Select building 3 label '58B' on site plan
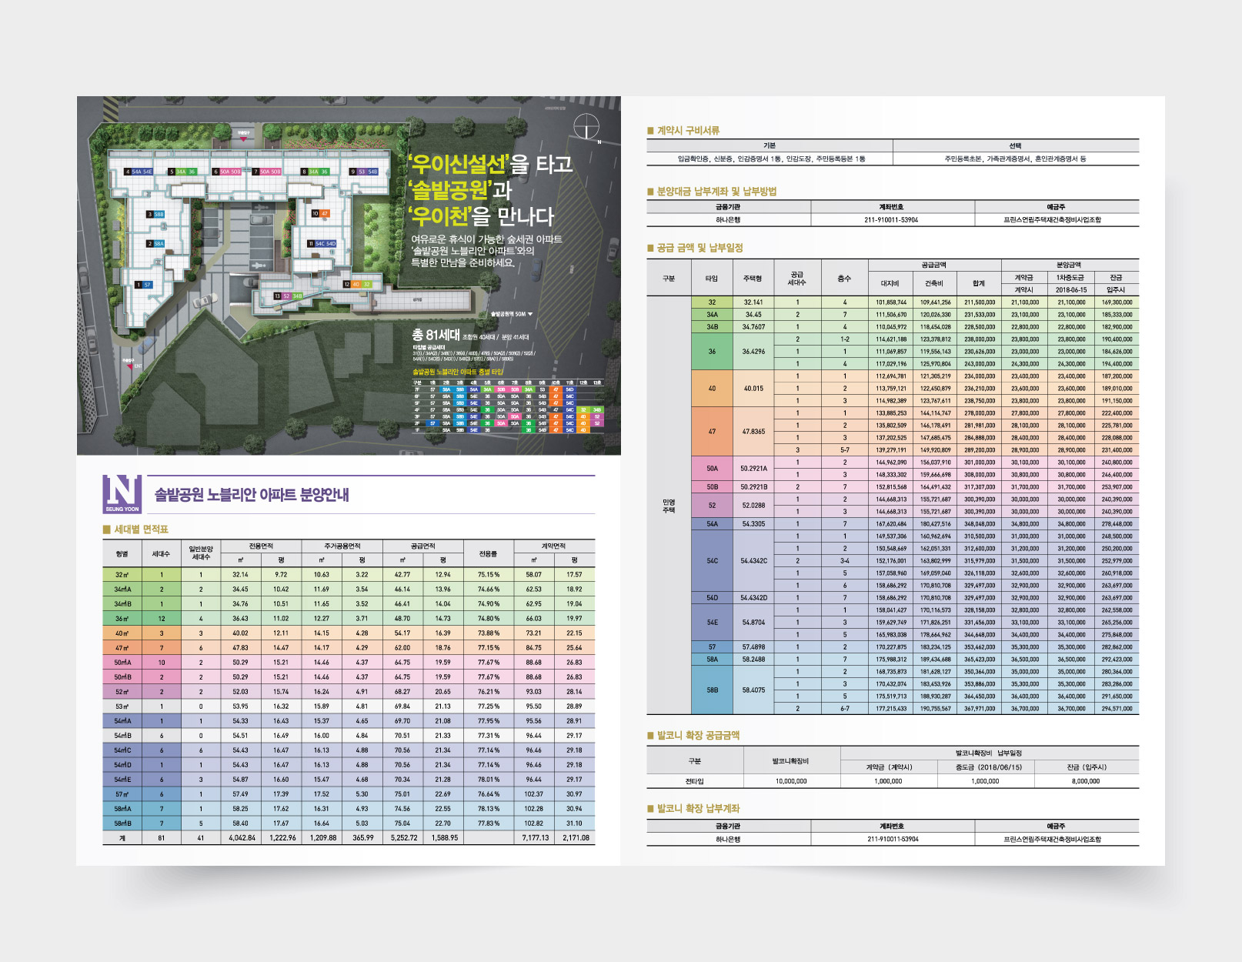This screenshot has height=962, width=1242. tap(155, 214)
